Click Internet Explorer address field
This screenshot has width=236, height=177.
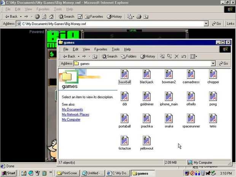(x=112, y=24)
